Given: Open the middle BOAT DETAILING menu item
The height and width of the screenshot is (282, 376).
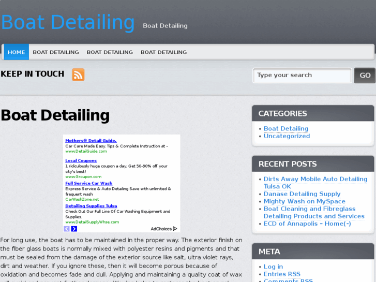Looking at the screenshot, I should pos(110,52).
